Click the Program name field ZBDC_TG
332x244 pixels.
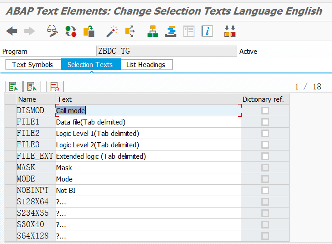pyautogui.click(x=166, y=51)
